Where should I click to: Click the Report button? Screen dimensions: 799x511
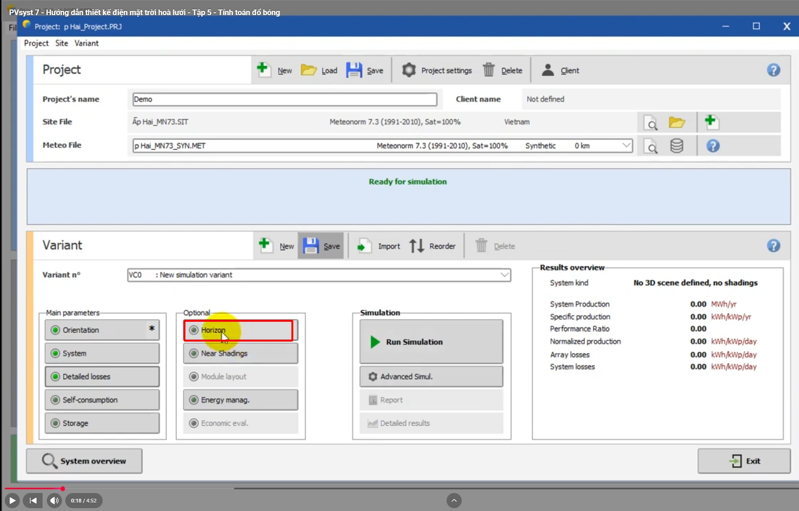[x=431, y=400]
